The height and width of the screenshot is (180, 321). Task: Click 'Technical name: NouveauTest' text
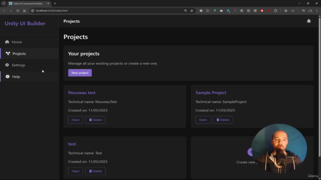pos(92,101)
